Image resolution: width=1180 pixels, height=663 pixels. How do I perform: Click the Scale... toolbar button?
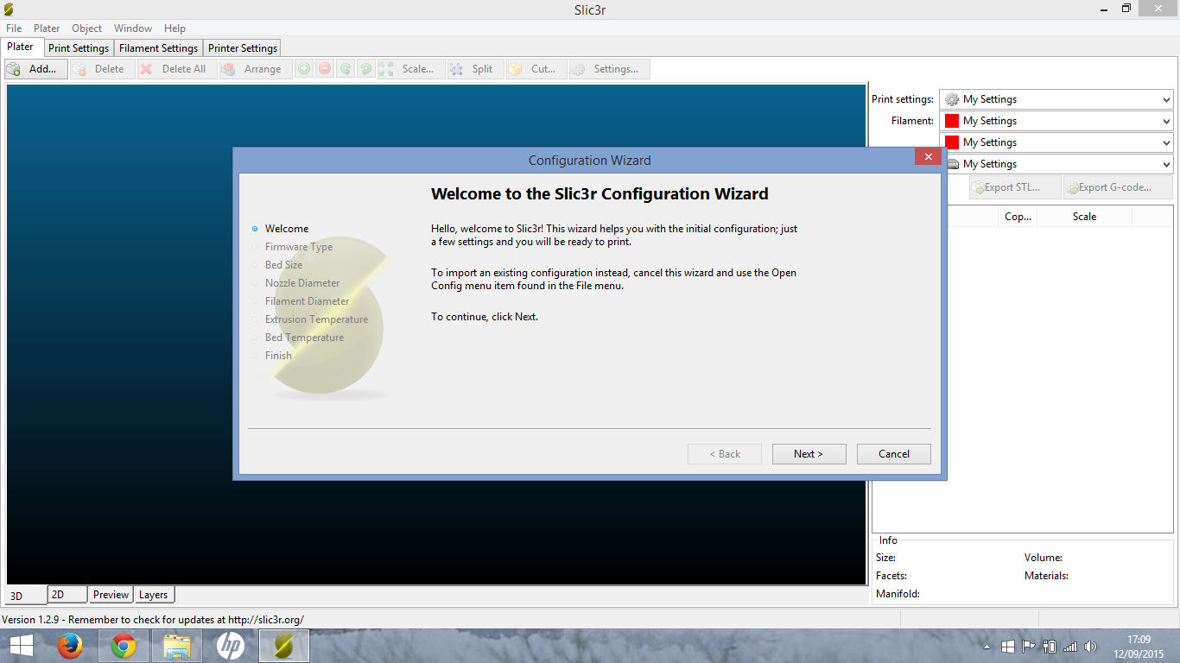tap(411, 69)
